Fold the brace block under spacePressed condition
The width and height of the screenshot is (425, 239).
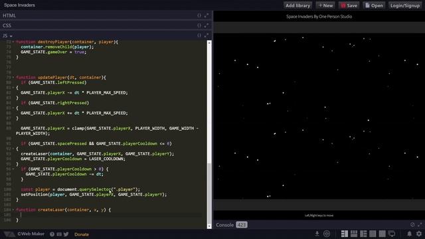13,149
